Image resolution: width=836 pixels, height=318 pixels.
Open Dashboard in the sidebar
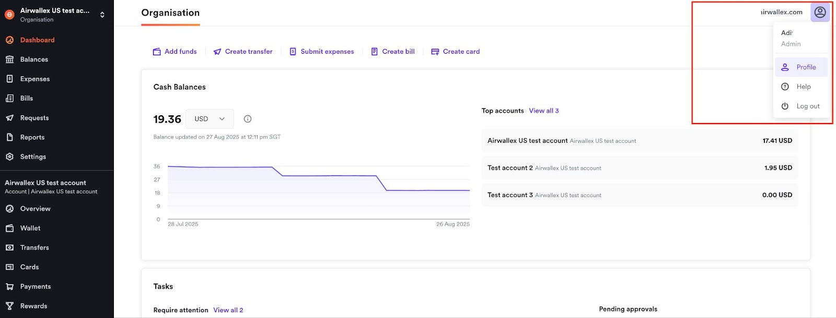[37, 40]
